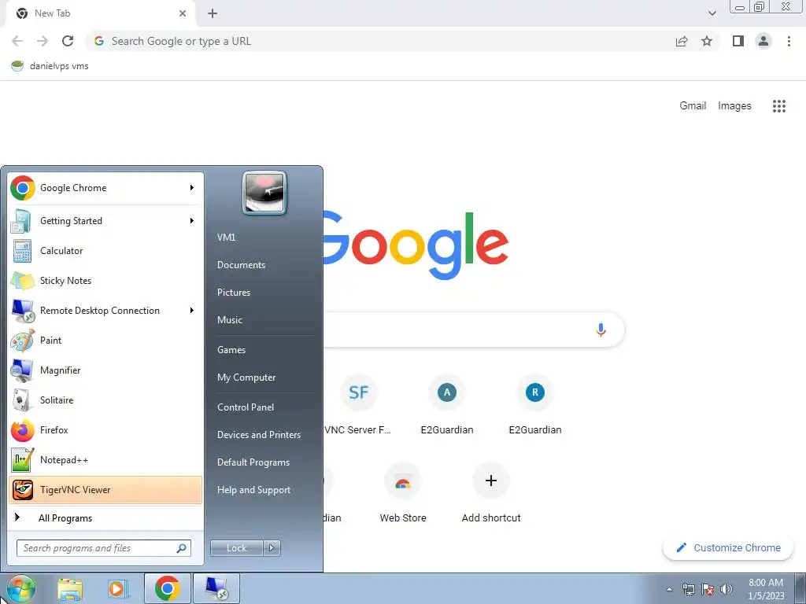Focus the Search programs and files box
This screenshot has height=604, width=806.
tap(104, 548)
